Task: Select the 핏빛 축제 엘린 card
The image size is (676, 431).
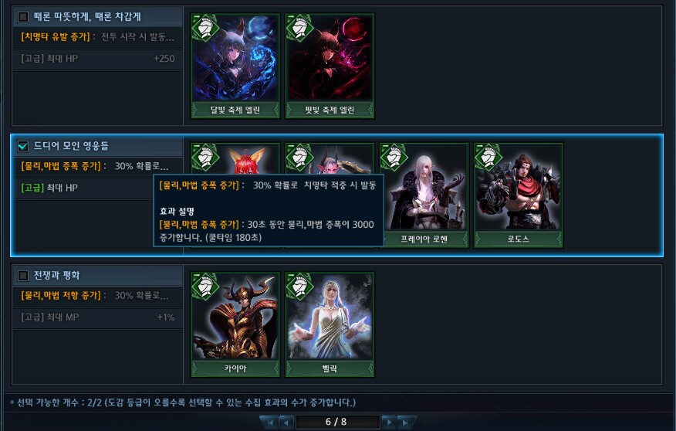Action: pyautogui.click(x=330, y=66)
